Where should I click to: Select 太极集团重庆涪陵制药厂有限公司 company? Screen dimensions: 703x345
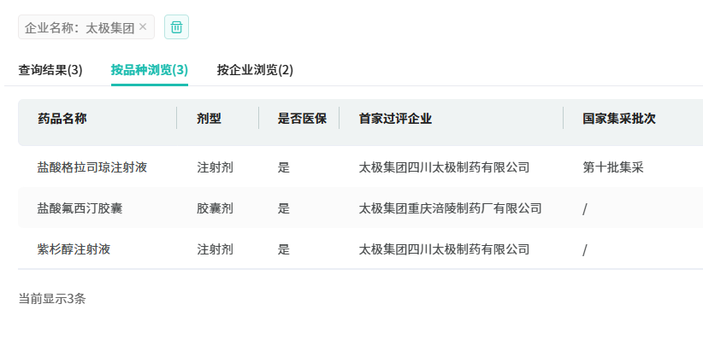point(450,208)
